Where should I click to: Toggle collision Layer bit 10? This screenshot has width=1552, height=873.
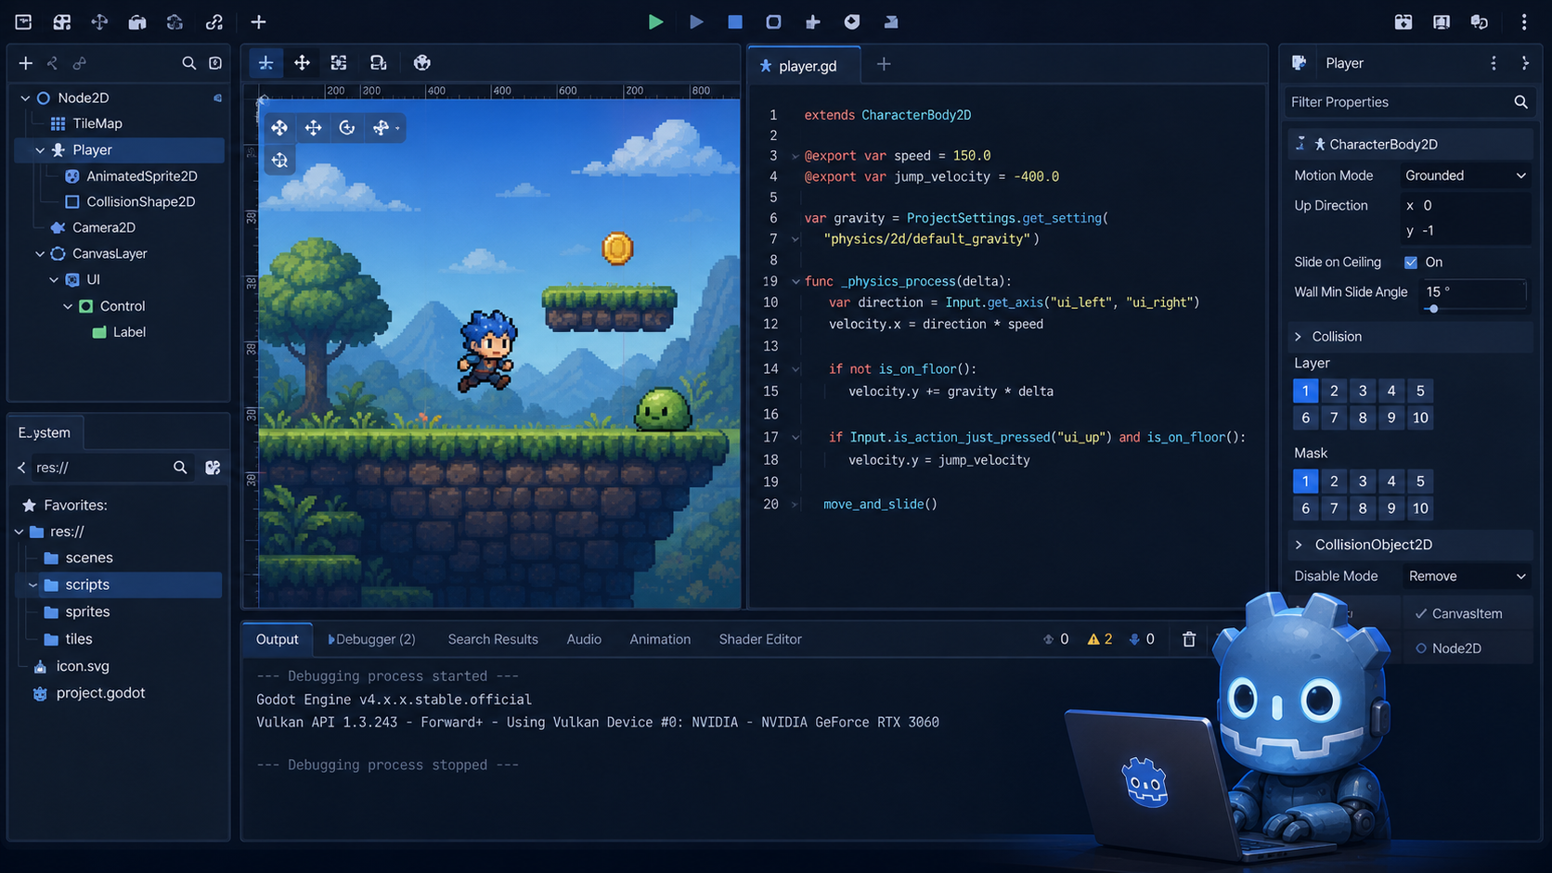click(1420, 417)
